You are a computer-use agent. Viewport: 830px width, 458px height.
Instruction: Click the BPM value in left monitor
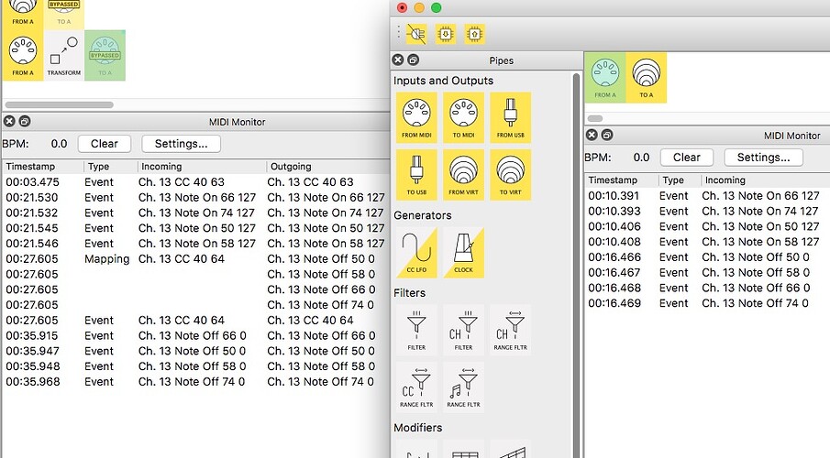[x=59, y=144]
